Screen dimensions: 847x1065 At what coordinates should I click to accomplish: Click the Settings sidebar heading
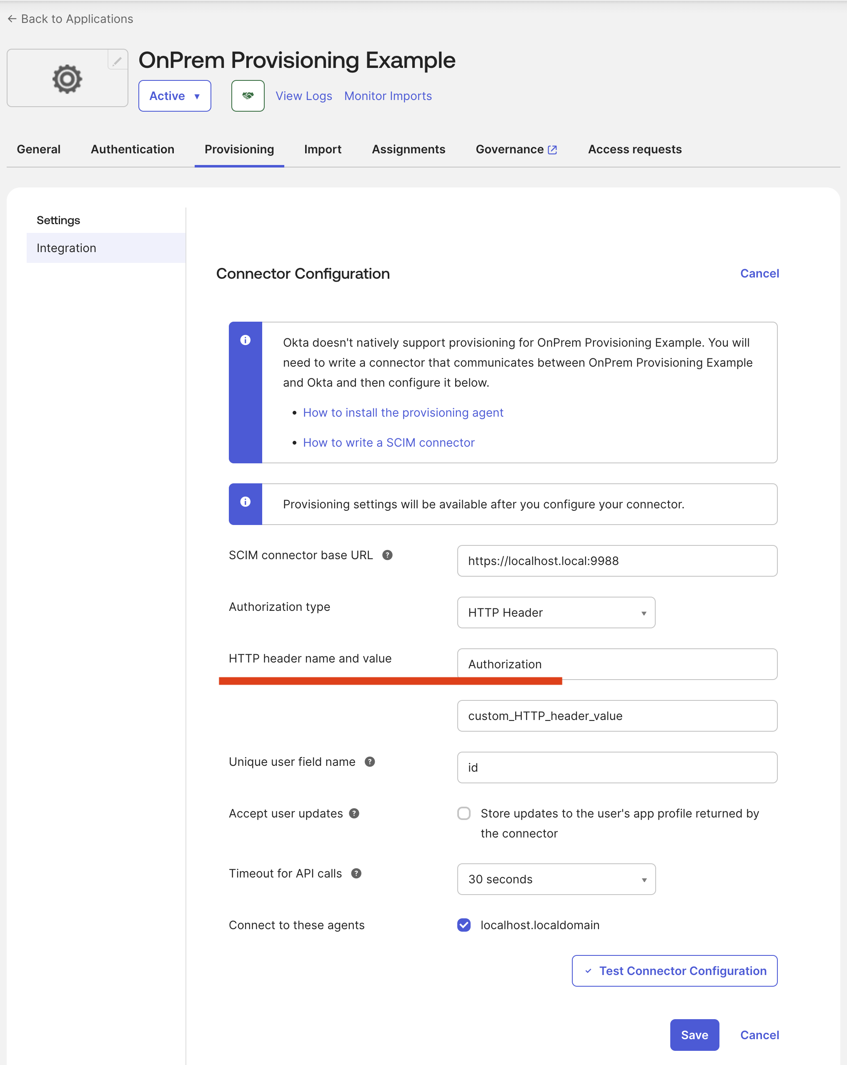pyautogui.click(x=58, y=220)
